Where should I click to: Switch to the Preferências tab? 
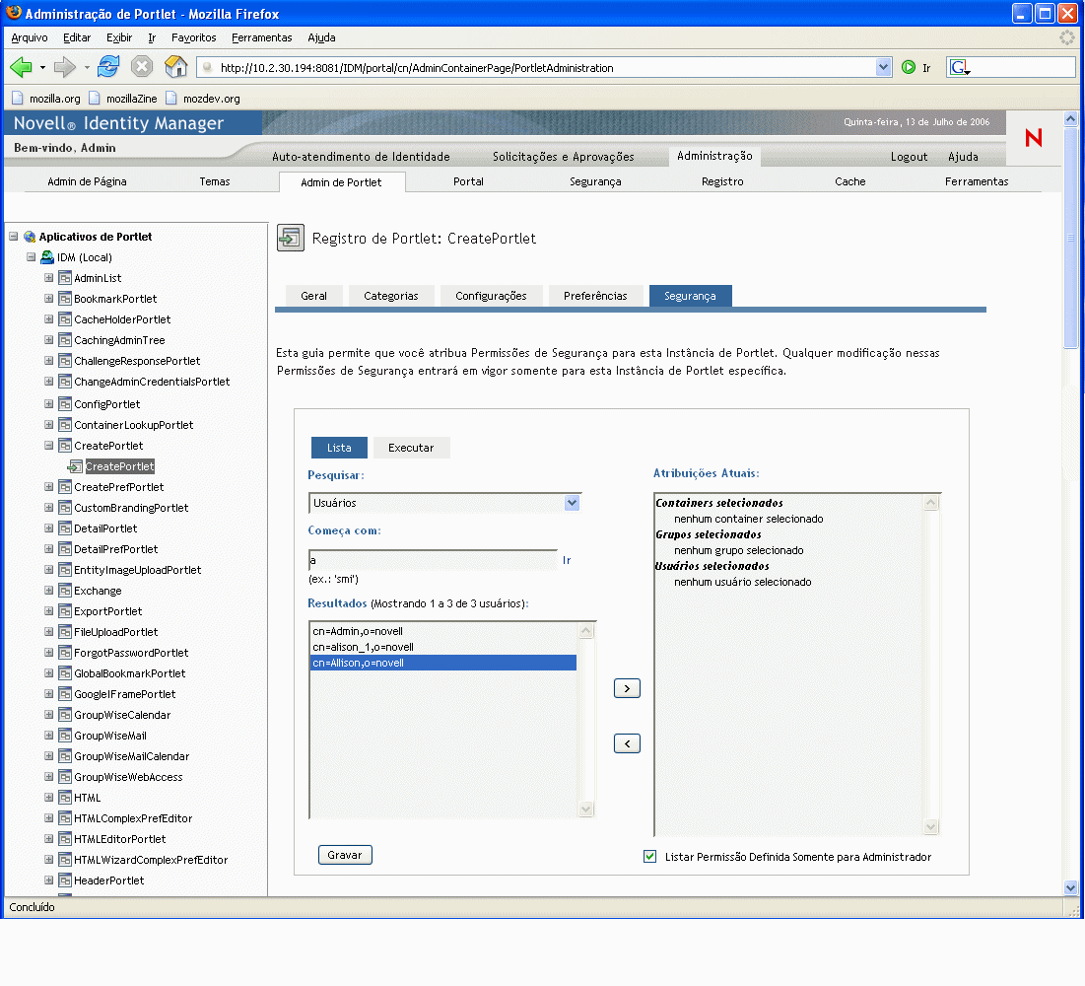[x=595, y=296]
